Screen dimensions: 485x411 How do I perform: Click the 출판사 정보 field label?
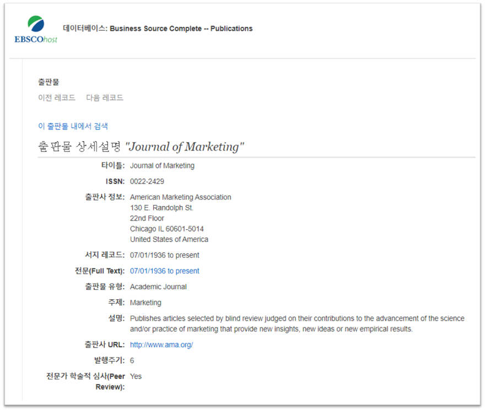point(105,197)
